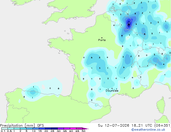The width and height of the screenshot is (171, 132).
Task: Pick the legend swatch between 40 and 45
Action: click(x=73, y=128)
